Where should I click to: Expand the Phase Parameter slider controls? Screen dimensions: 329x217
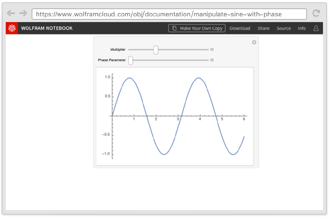pyautogui.click(x=212, y=60)
